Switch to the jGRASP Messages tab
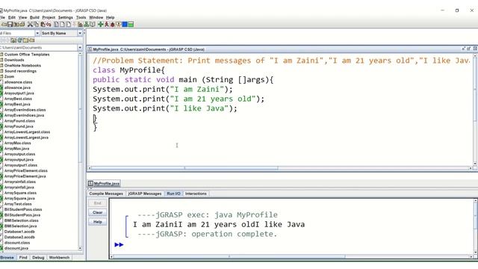The image size is (478, 269). click(144, 194)
